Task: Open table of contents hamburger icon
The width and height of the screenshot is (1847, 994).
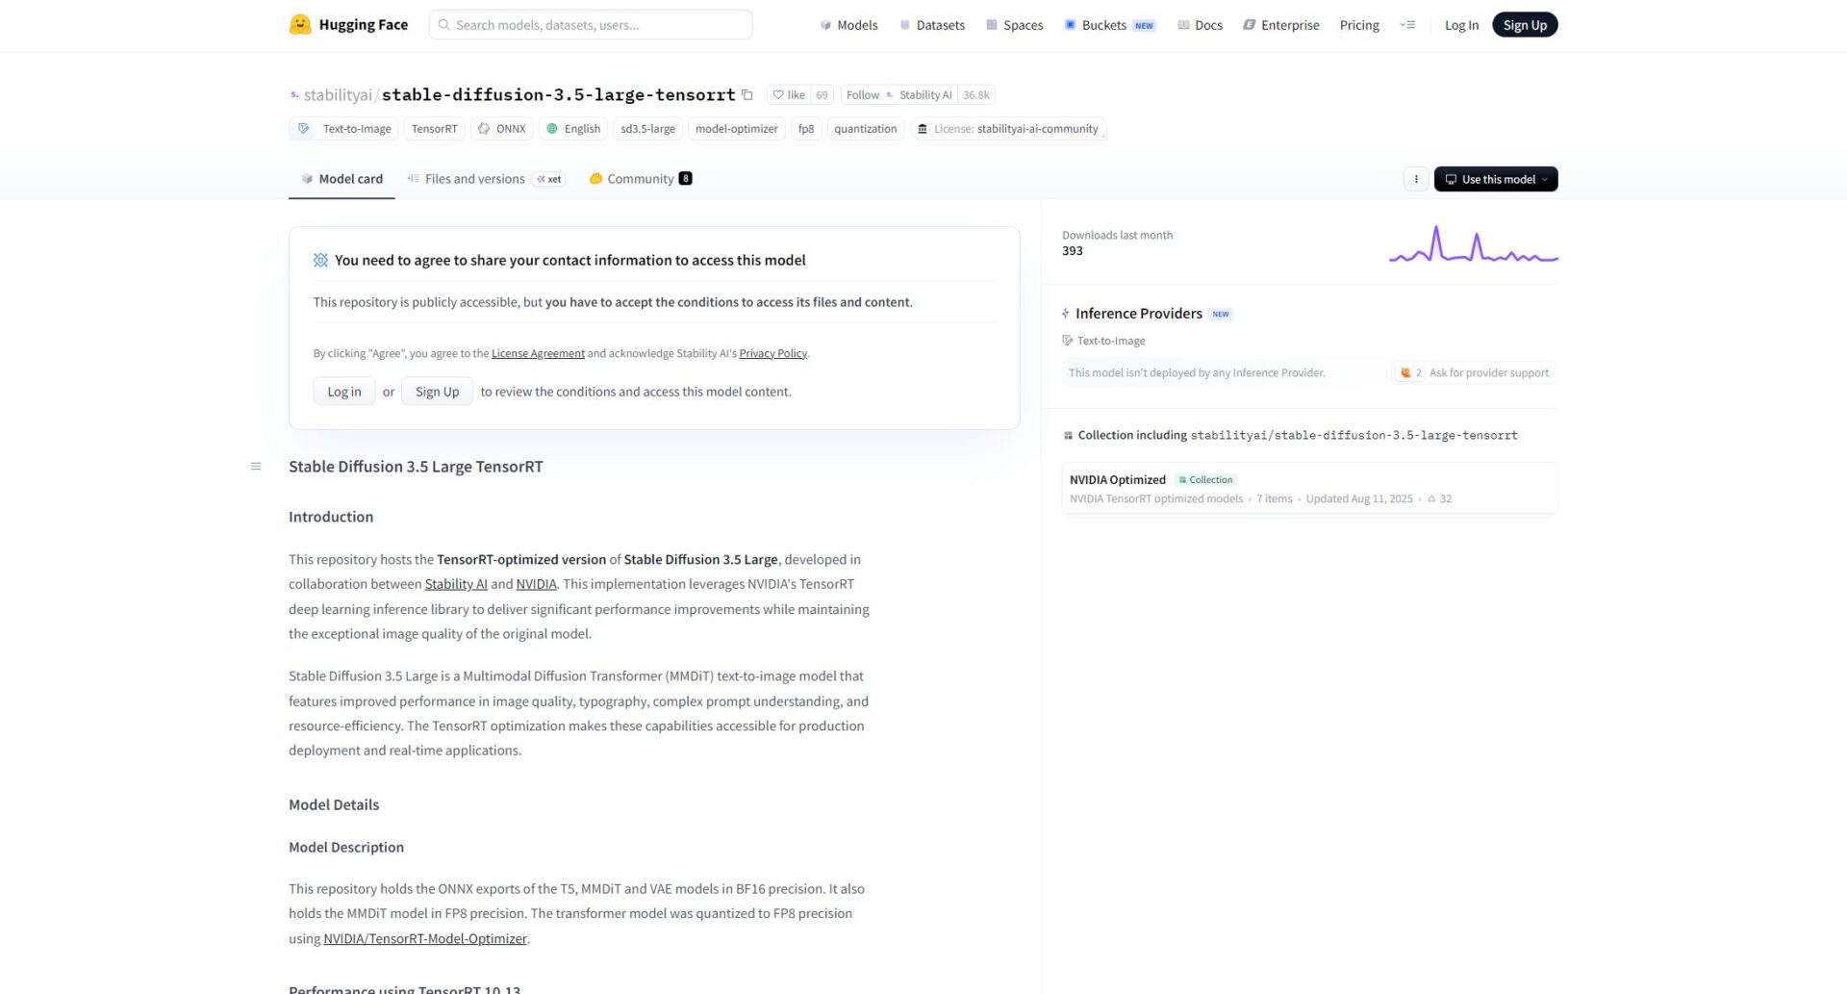Action: 256,467
